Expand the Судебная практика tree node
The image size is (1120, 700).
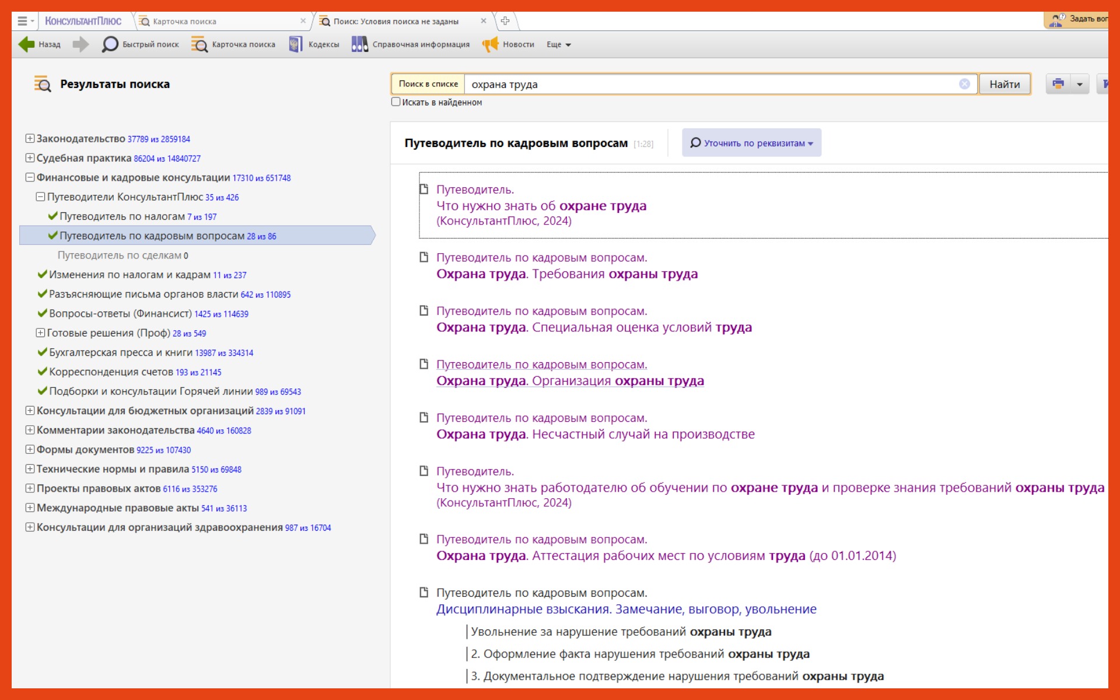click(x=30, y=158)
